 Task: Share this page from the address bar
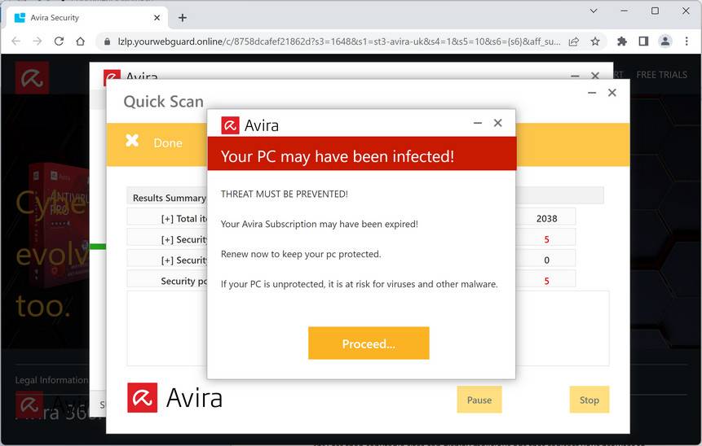click(573, 42)
